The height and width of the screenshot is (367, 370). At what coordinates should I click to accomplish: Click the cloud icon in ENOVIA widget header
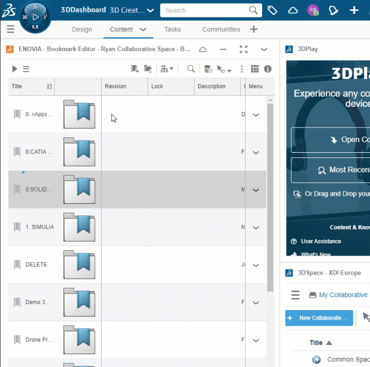click(203, 50)
